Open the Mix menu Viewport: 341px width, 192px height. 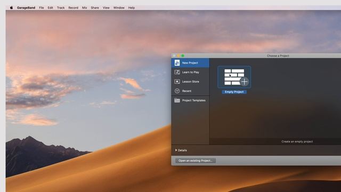[x=84, y=7]
